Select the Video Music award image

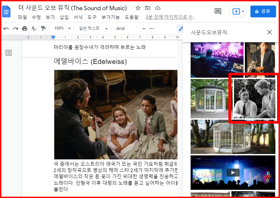tap(260, 60)
